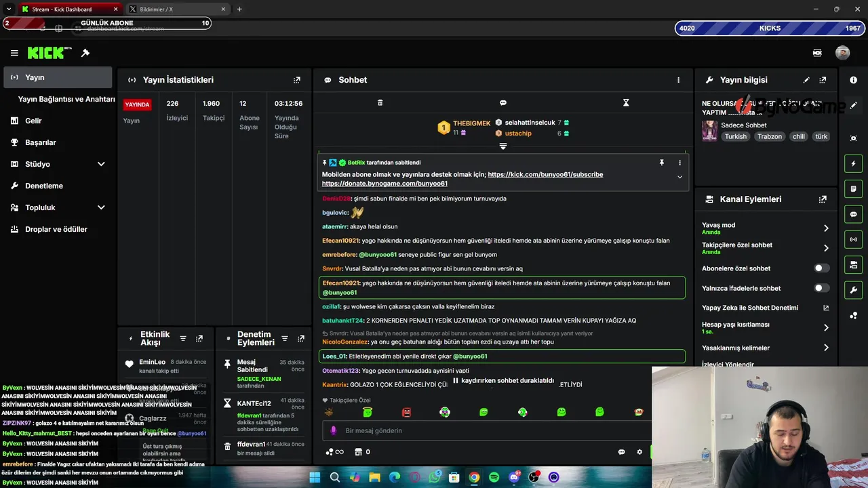The height and width of the screenshot is (488, 868).
Task: Click username THEBIGMEK in leaderboard
Action: click(471, 123)
